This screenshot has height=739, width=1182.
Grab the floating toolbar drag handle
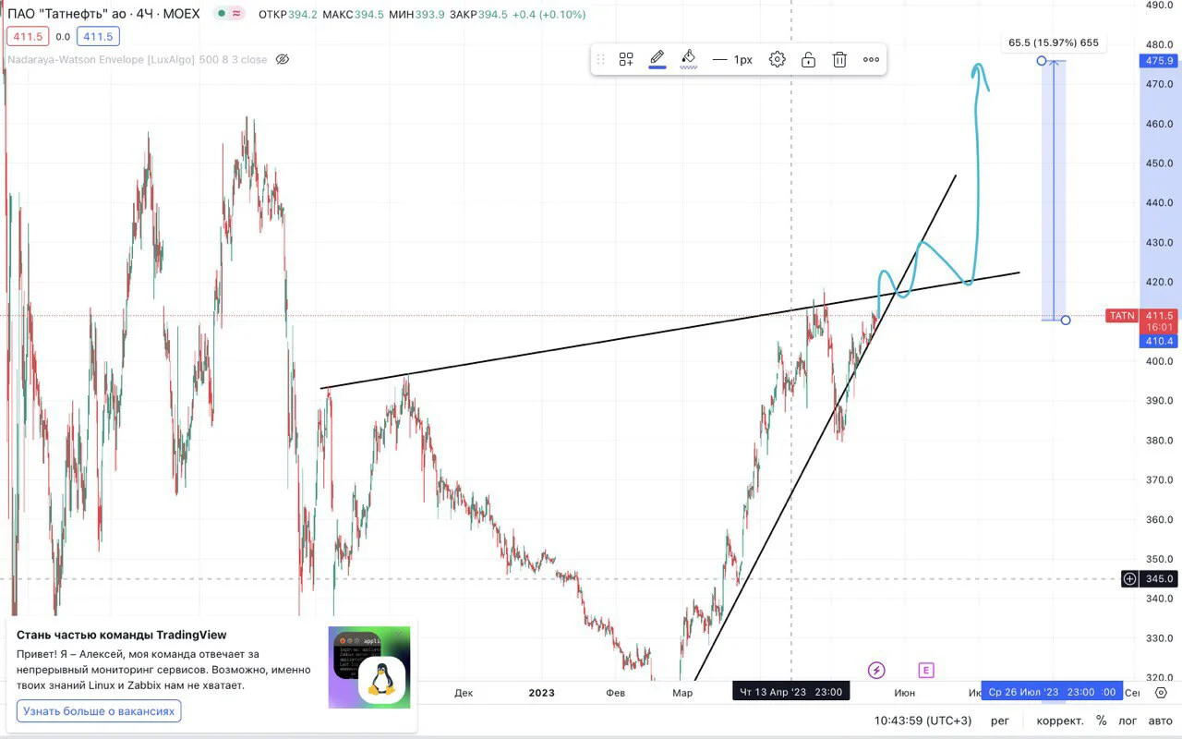pyautogui.click(x=601, y=59)
